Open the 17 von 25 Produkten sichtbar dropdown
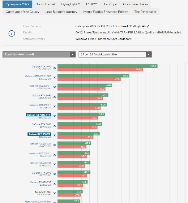The height and width of the screenshot is (203, 188). click(x=115, y=54)
